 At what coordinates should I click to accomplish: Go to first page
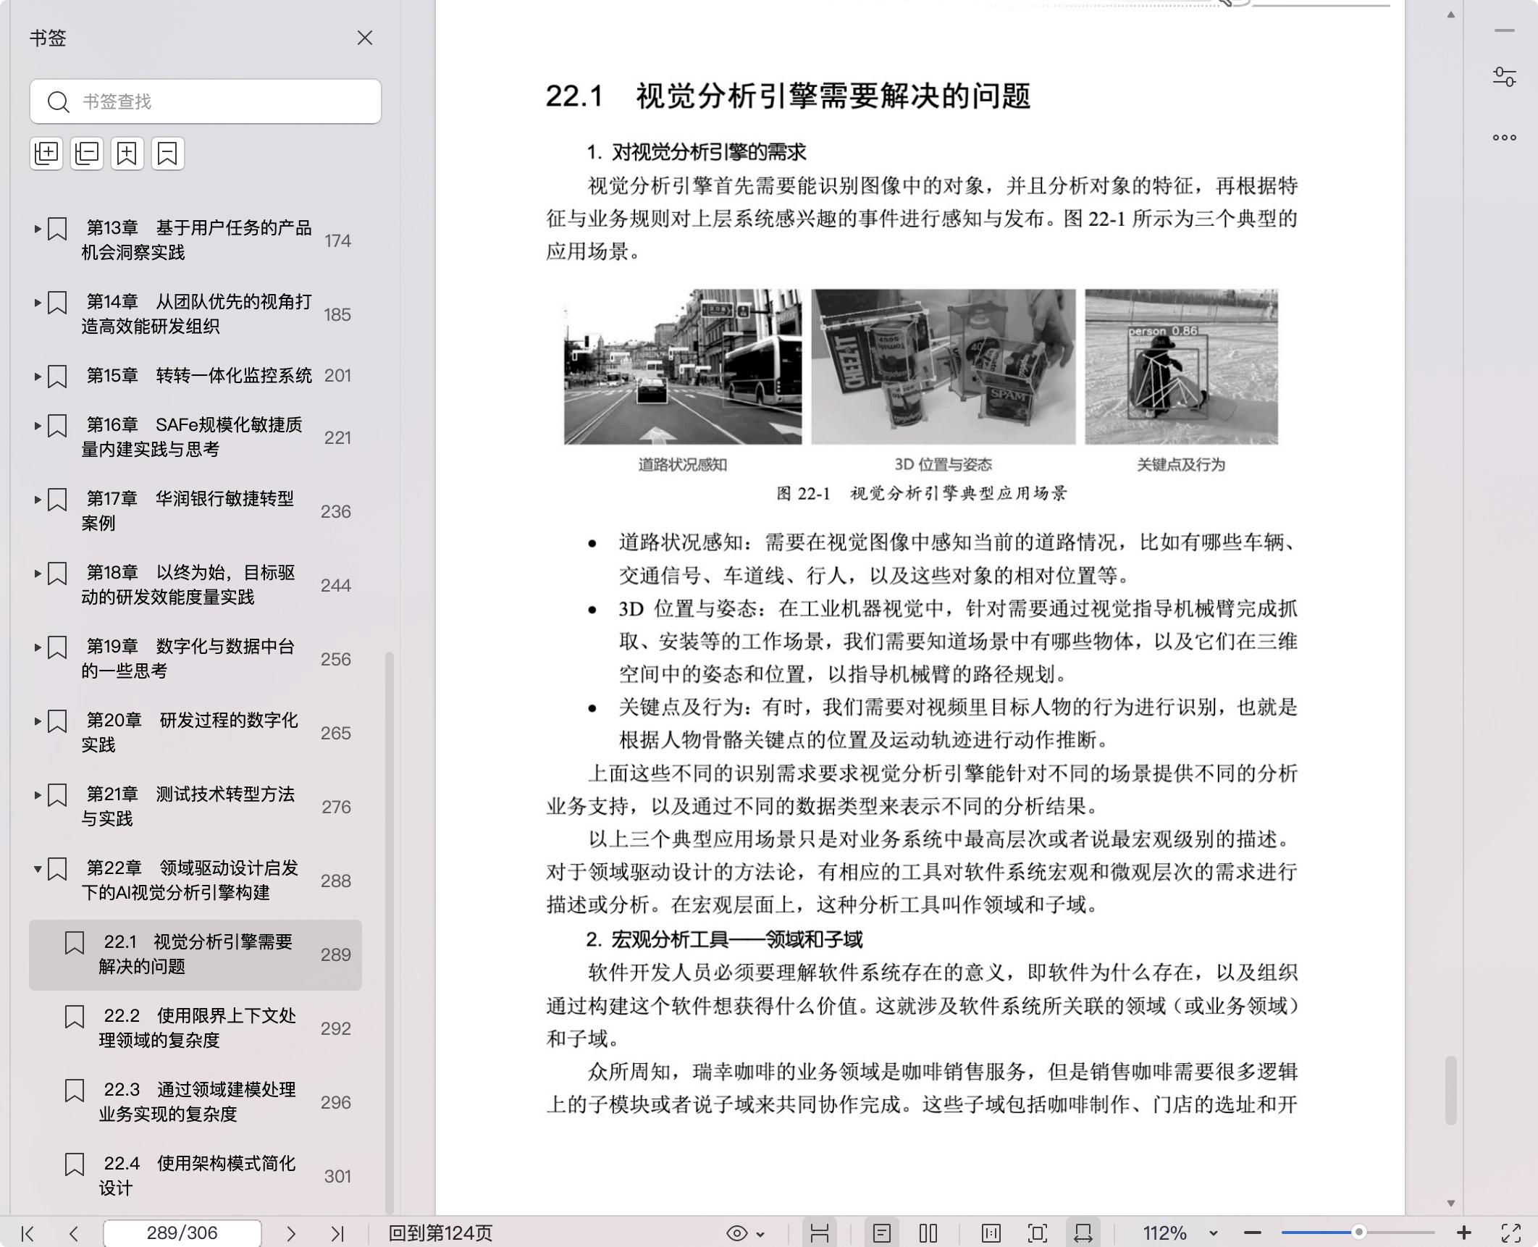[28, 1233]
